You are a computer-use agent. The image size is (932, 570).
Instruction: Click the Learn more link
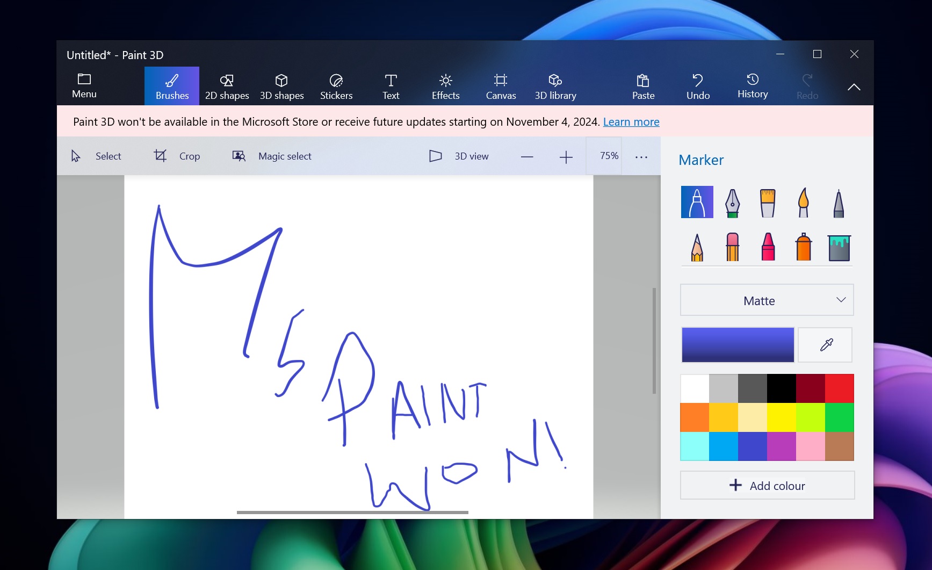click(x=631, y=121)
